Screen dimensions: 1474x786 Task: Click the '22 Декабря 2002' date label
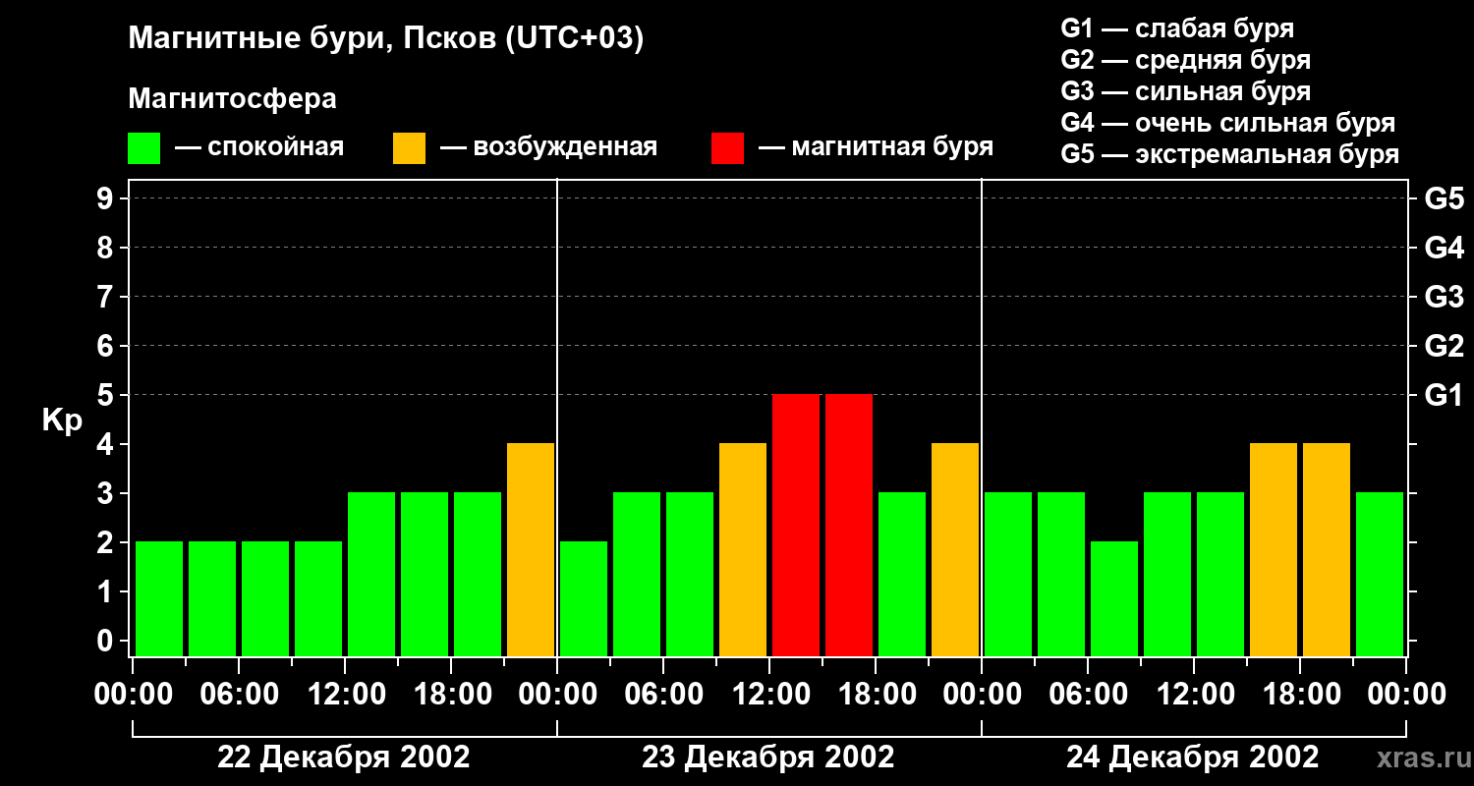point(343,758)
